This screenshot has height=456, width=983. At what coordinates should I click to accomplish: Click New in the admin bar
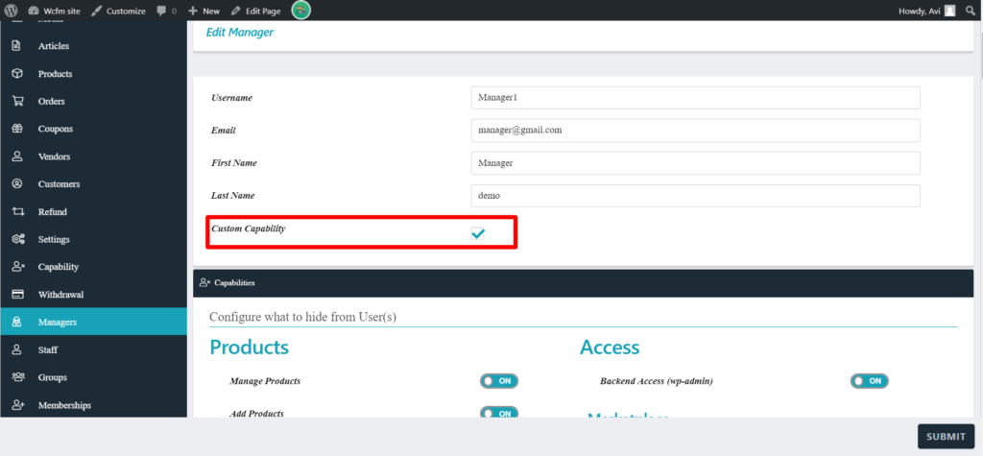point(204,11)
